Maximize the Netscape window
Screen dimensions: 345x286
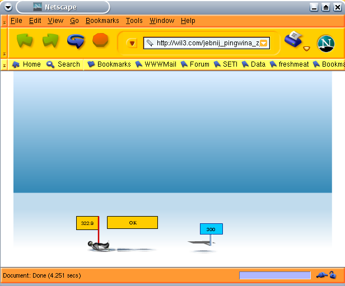tap(325, 7)
